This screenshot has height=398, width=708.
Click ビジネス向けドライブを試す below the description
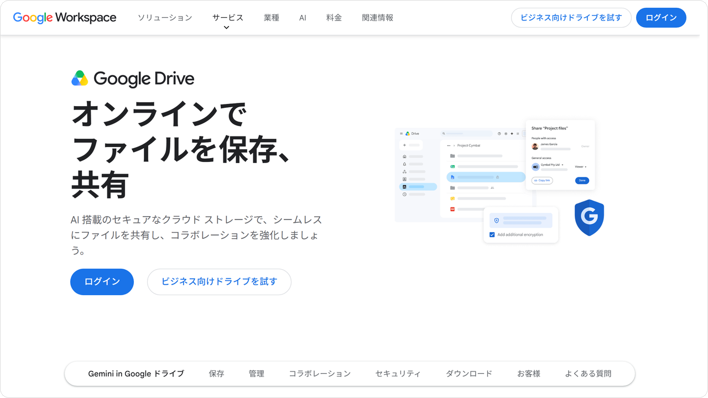[219, 282]
